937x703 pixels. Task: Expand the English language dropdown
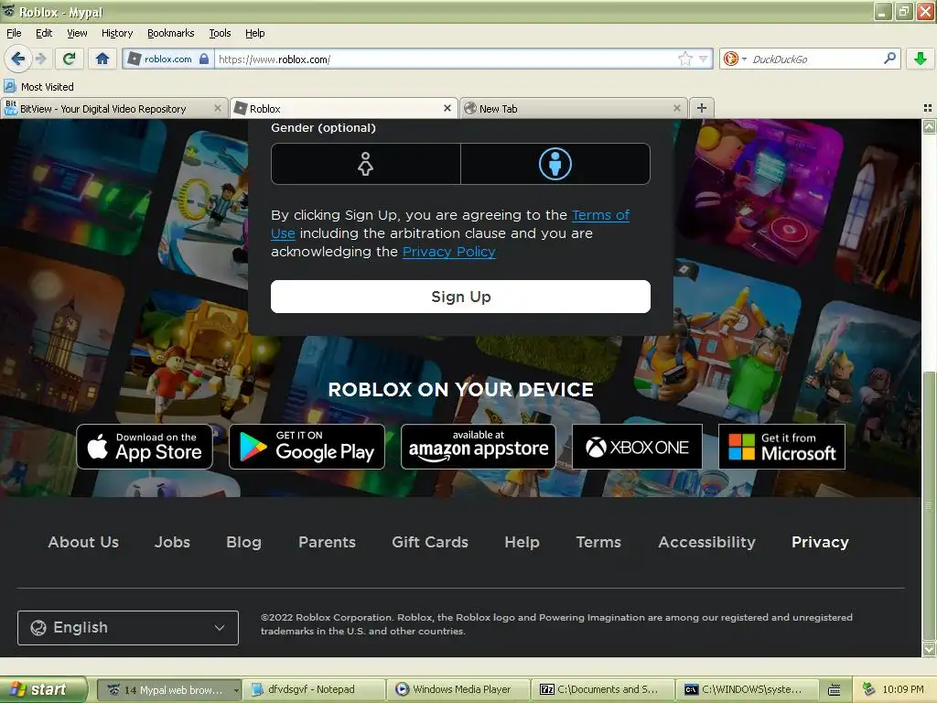[128, 628]
